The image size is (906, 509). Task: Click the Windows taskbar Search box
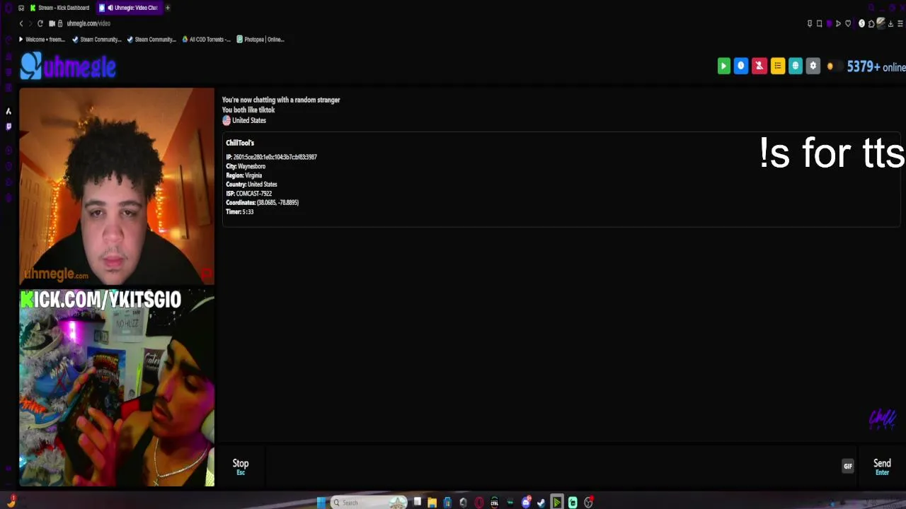369,503
